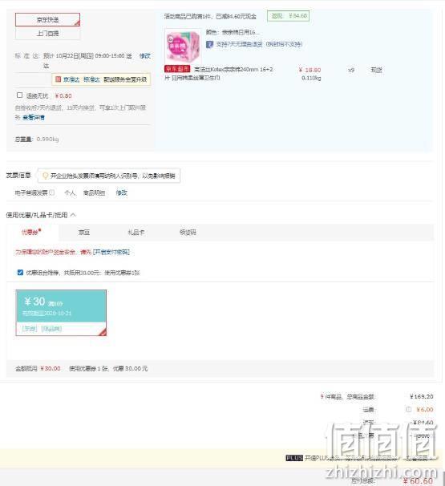The image size is (445, 486).
Task: Switch to the 京豆 tab
Action: point(84,233)
